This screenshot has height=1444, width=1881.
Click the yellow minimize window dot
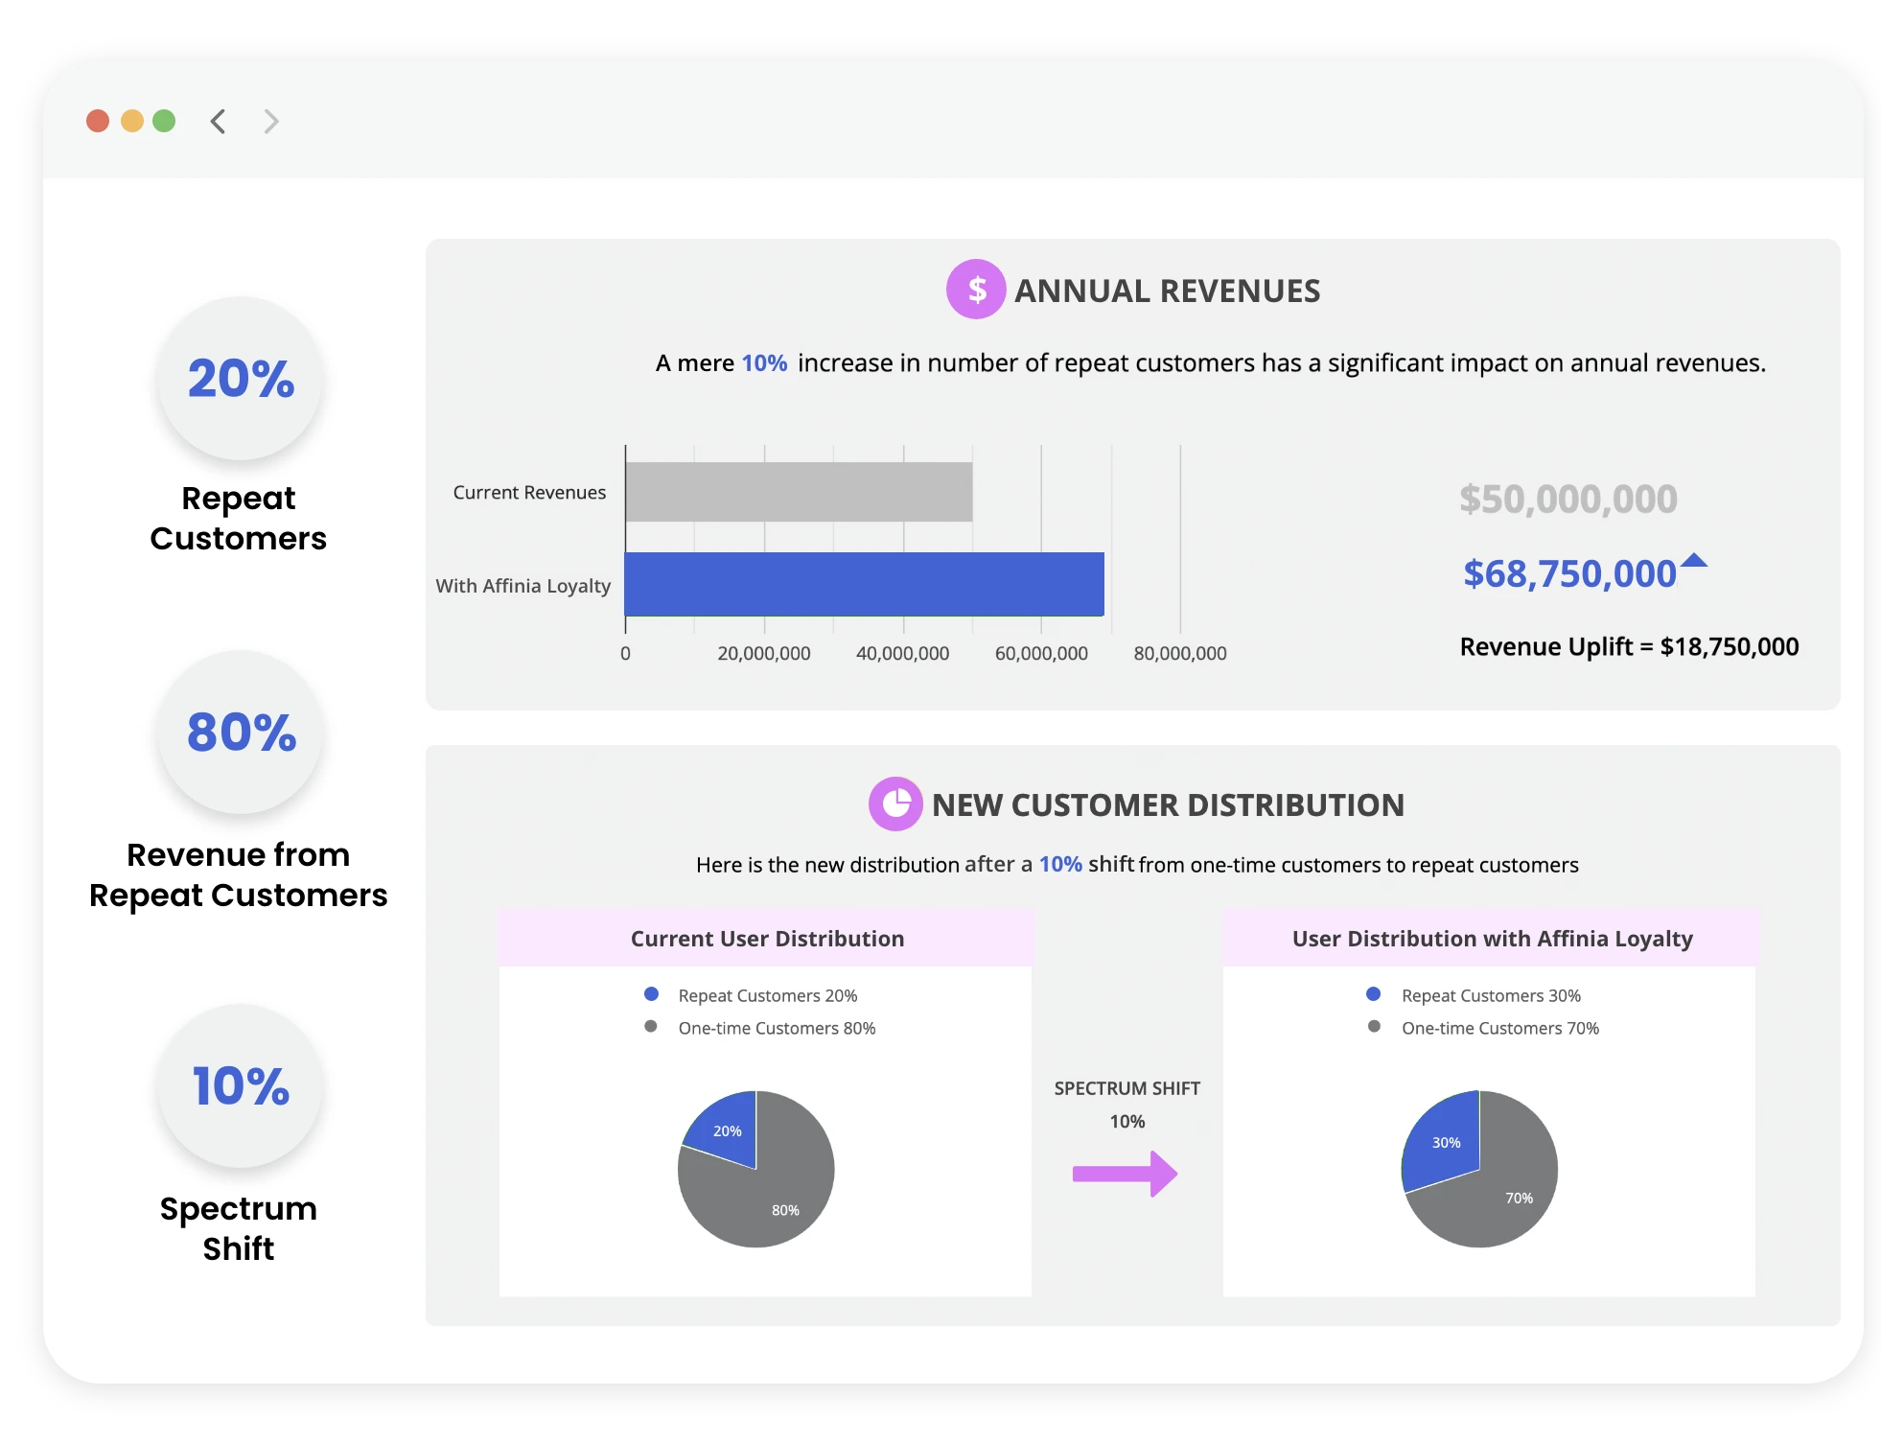[x=132, y=121]
